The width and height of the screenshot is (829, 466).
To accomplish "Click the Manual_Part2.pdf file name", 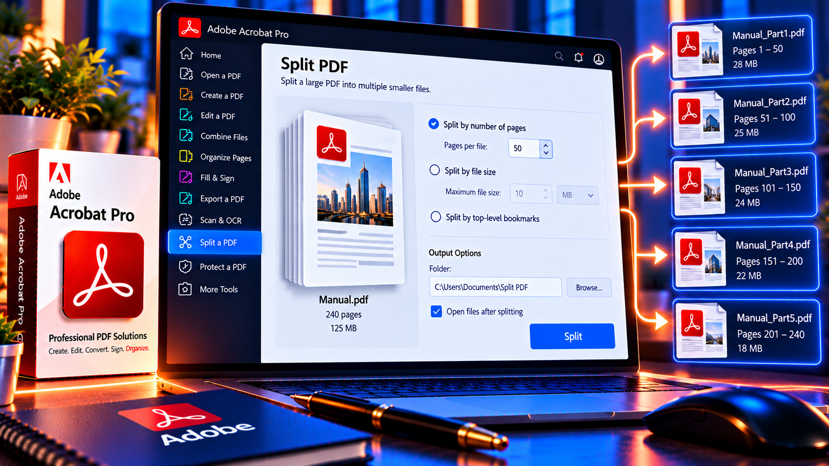I will (x=770, y=103).
